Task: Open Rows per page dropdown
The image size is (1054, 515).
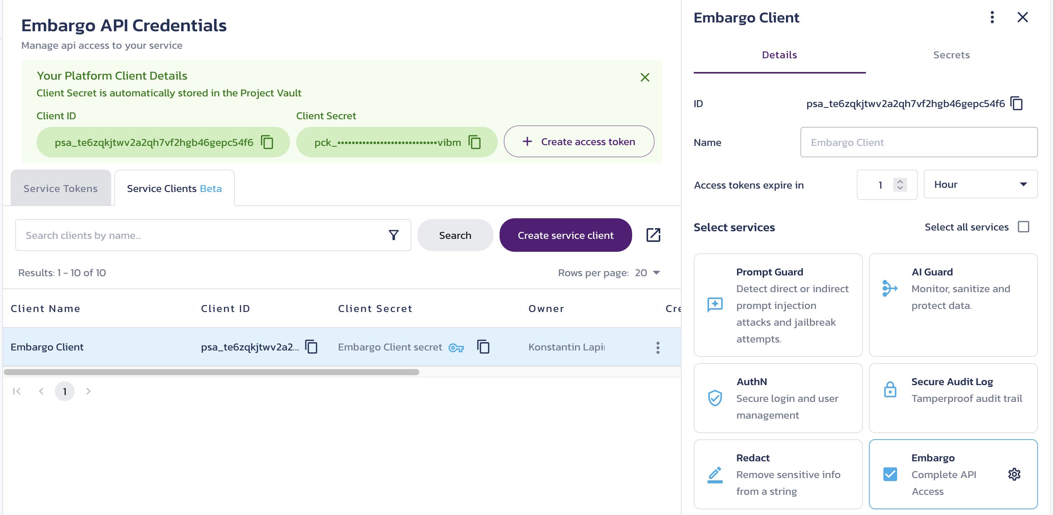Action: click(x=647, y=273)
